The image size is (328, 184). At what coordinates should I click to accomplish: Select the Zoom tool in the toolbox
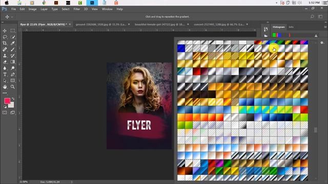click(12, 87)
